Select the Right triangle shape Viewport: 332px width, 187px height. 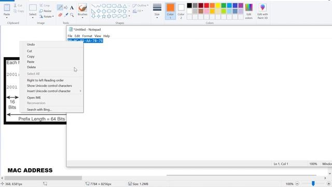click(93, 11)
